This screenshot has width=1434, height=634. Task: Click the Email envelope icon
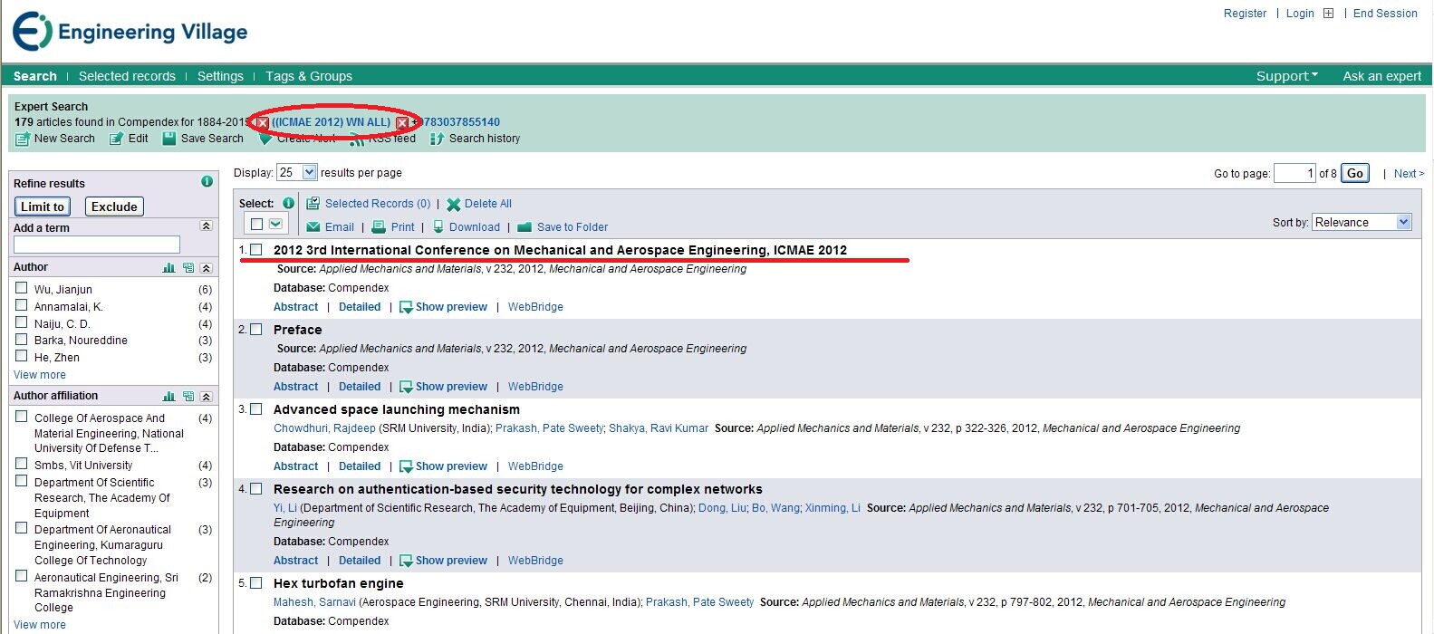[x=313, y=227]
